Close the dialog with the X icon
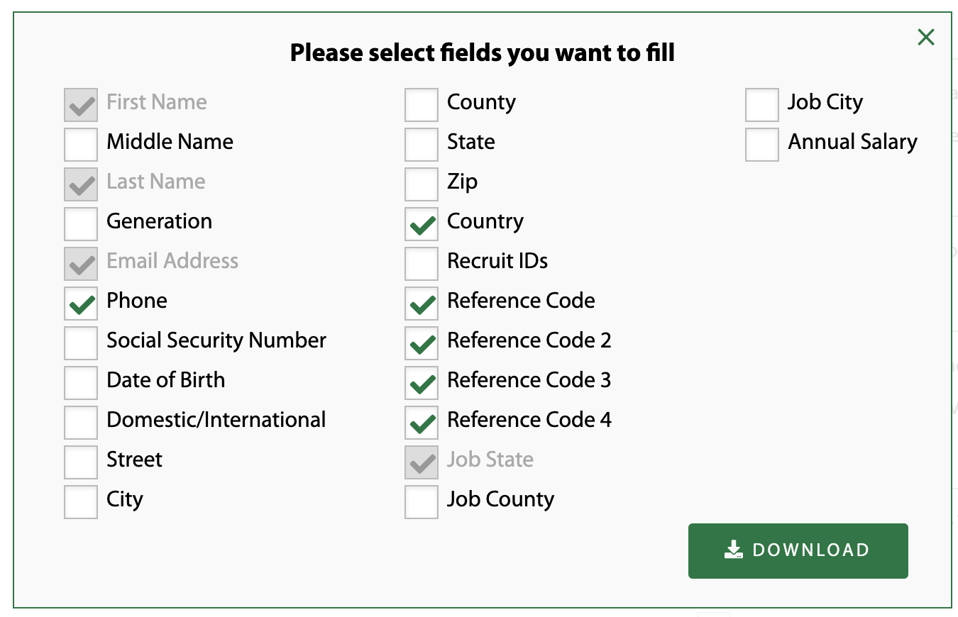 pyautogui.click(x=926, y=38)
